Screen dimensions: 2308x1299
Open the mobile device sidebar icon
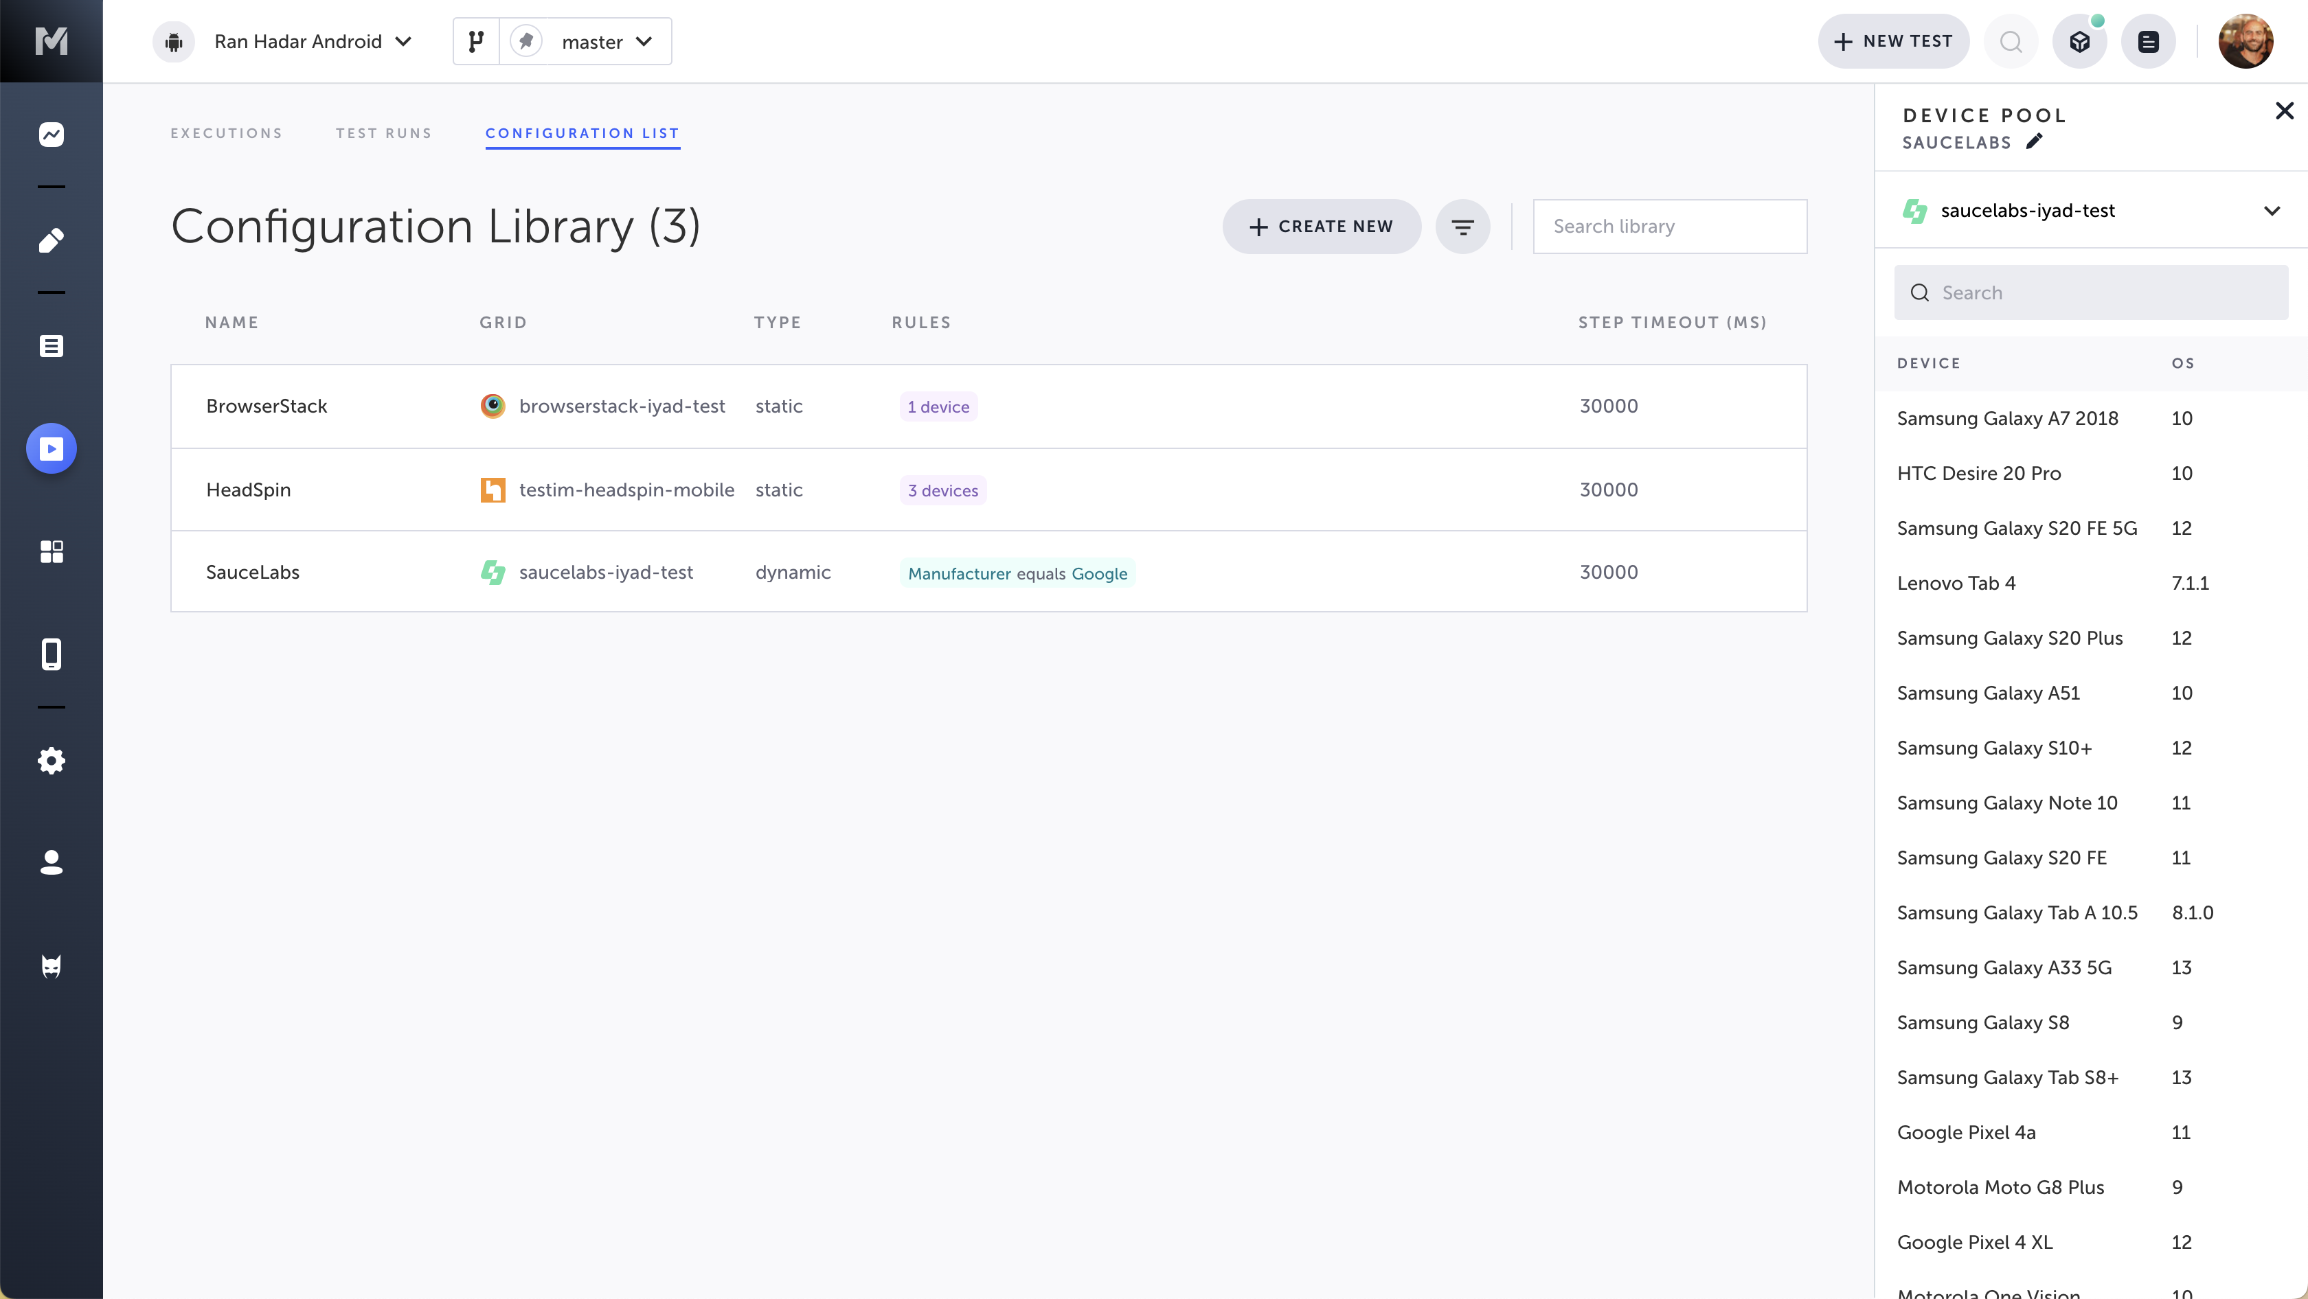click(x=51, y=654)
